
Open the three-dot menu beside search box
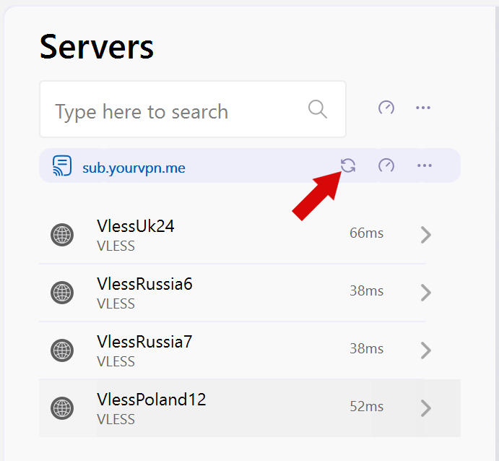(423, 108)
